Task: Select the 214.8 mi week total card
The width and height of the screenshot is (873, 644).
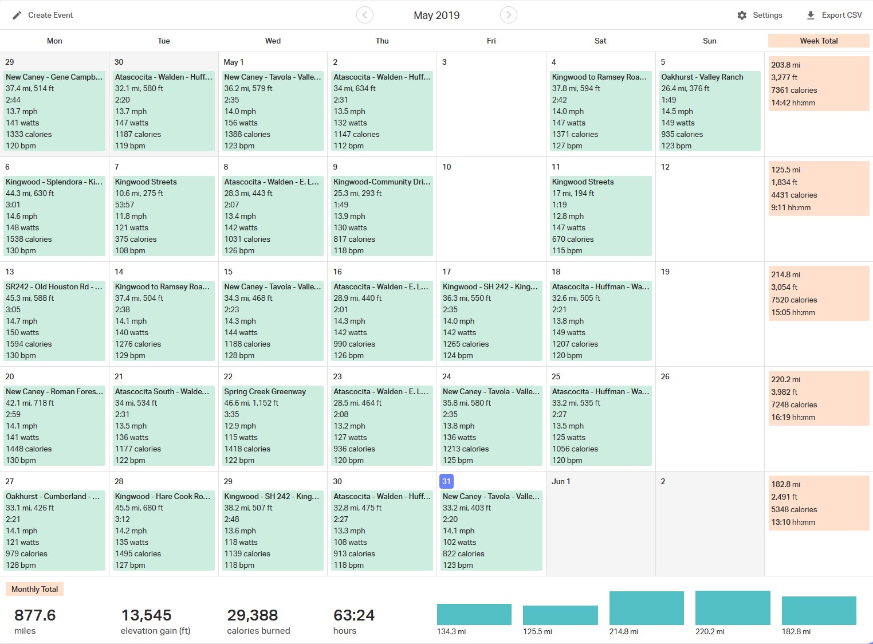Action: [819, 293]
